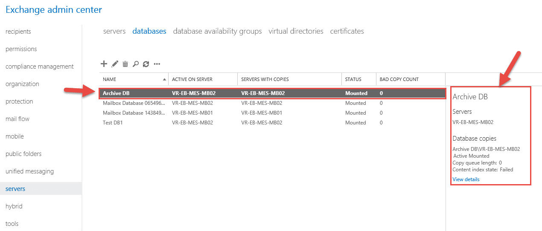Sort by ACTIVE ON SERVER column header
The width and height of the screenshot is (542, 231).
point(192,79)
